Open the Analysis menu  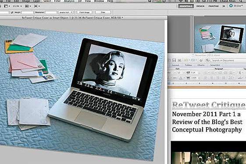[69, 1]
